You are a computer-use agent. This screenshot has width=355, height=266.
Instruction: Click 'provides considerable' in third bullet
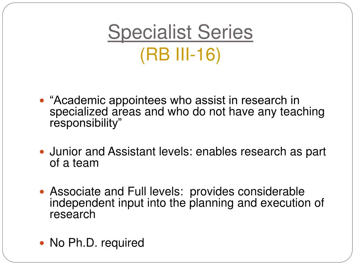pos(247,192)
